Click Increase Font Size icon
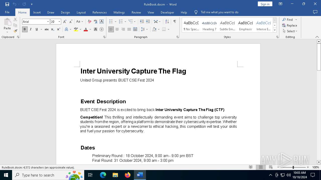The image size is (321, 180). pyautogui.click(x=65, y=22)
